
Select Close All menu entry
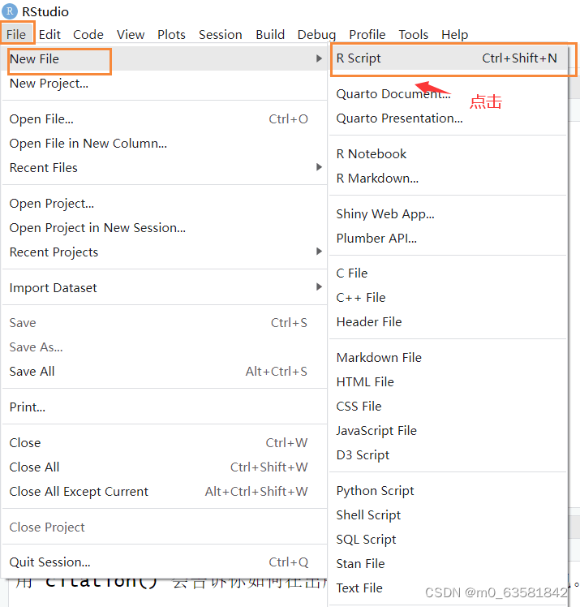coord(165,467)
